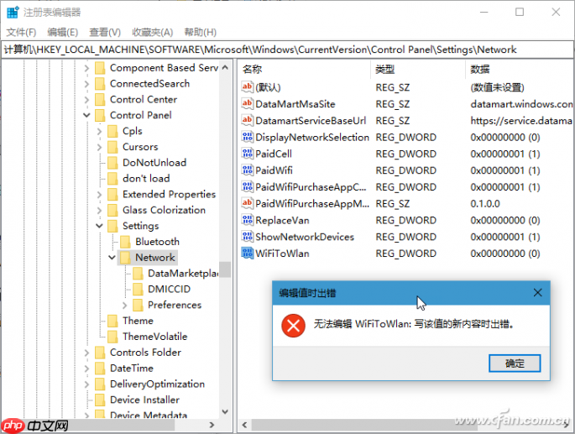Click the folder icon of DateTime key

[100, 368]
